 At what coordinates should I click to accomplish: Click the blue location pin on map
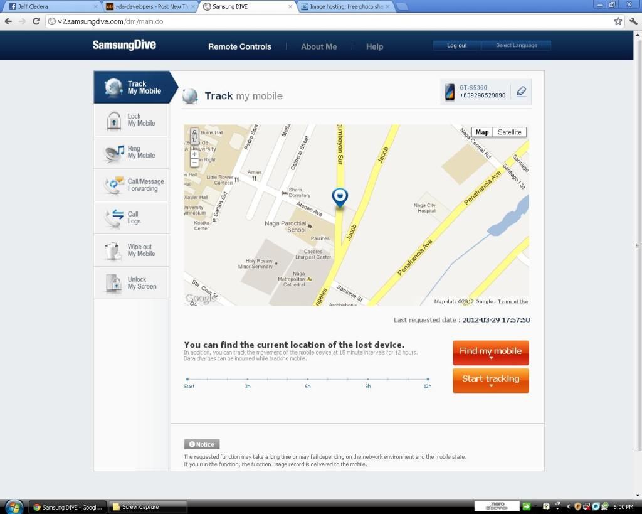coord(340,198)
